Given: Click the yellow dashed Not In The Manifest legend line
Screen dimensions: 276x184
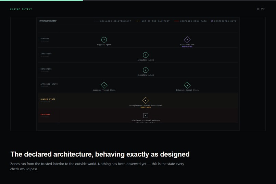Looking at the screenshot, I should pyautogui.click(x=138, y=21).
